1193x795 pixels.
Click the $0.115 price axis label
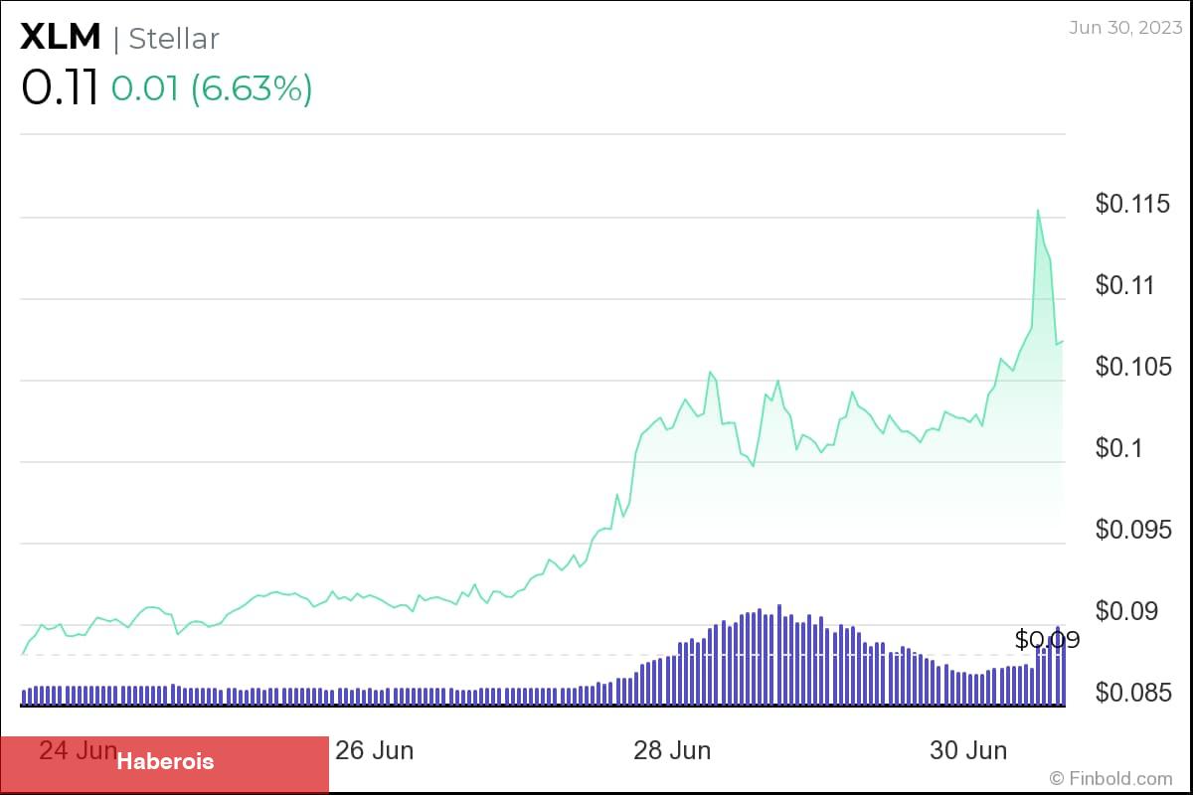pyautogui.click(x=1132, y=204)
